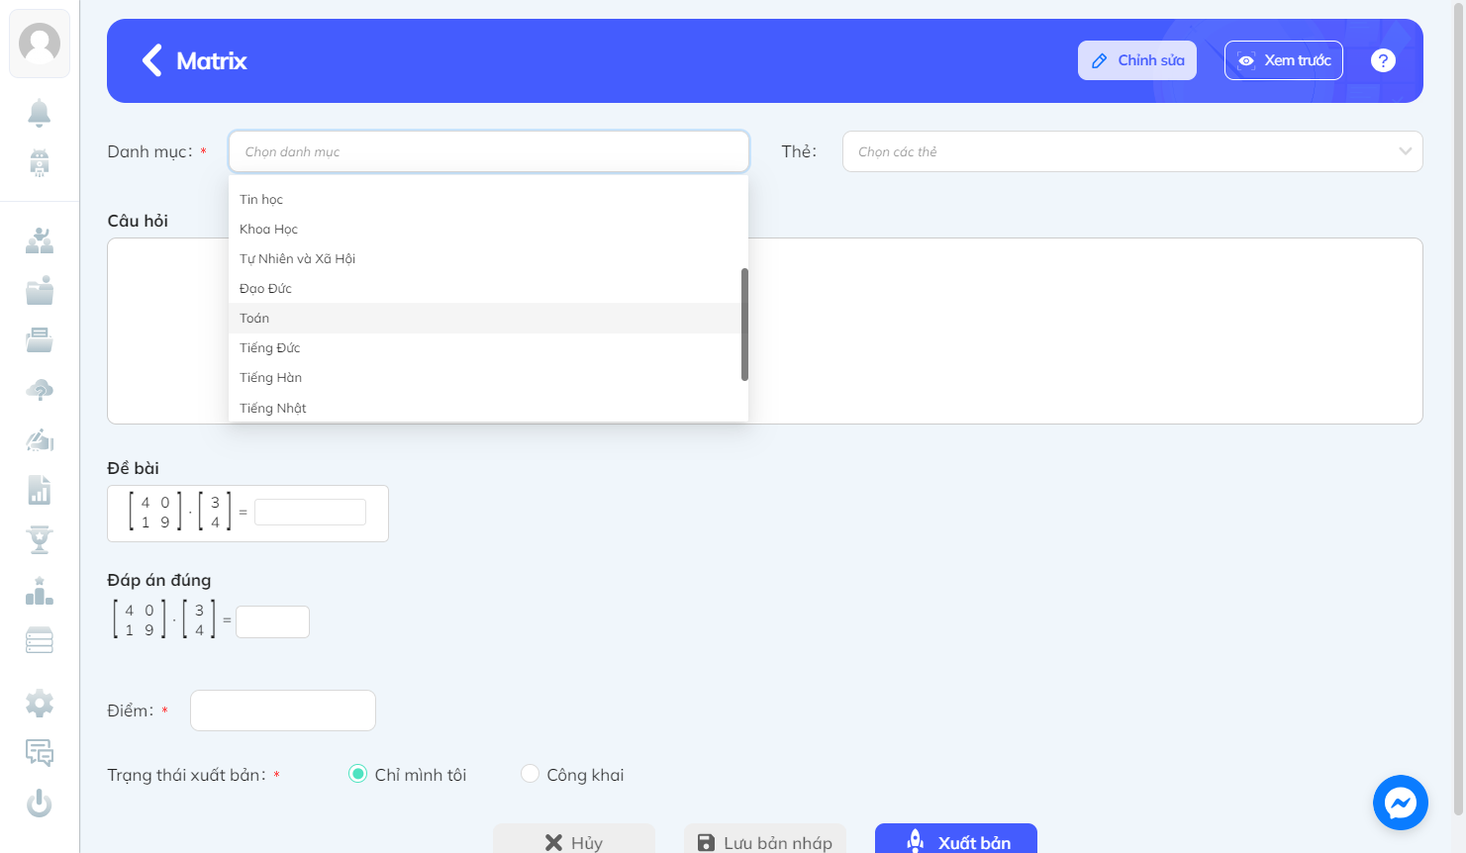The width and height of the screenshot is (1466, 853).
Task: Open the server storage sidebar icon
Action: point(40,640)
